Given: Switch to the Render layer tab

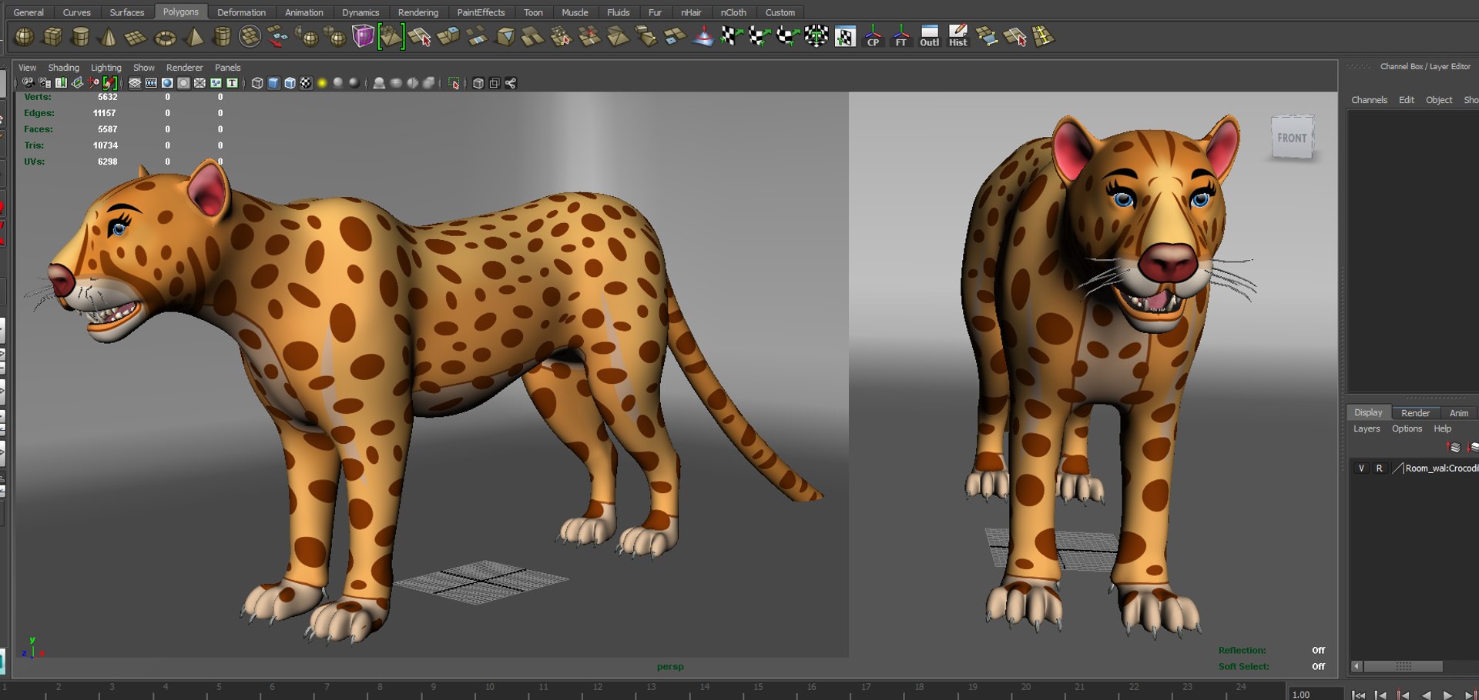Looking at the screenshot, I should click(x=1415, y=413).
